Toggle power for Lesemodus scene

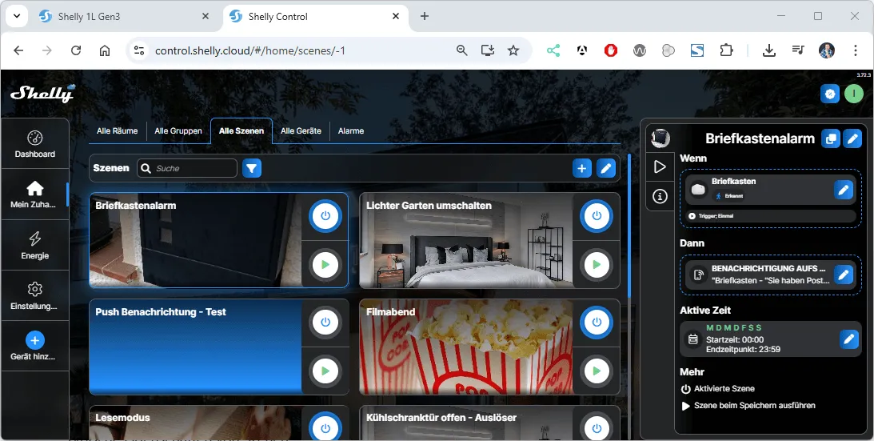pos(325,428)
